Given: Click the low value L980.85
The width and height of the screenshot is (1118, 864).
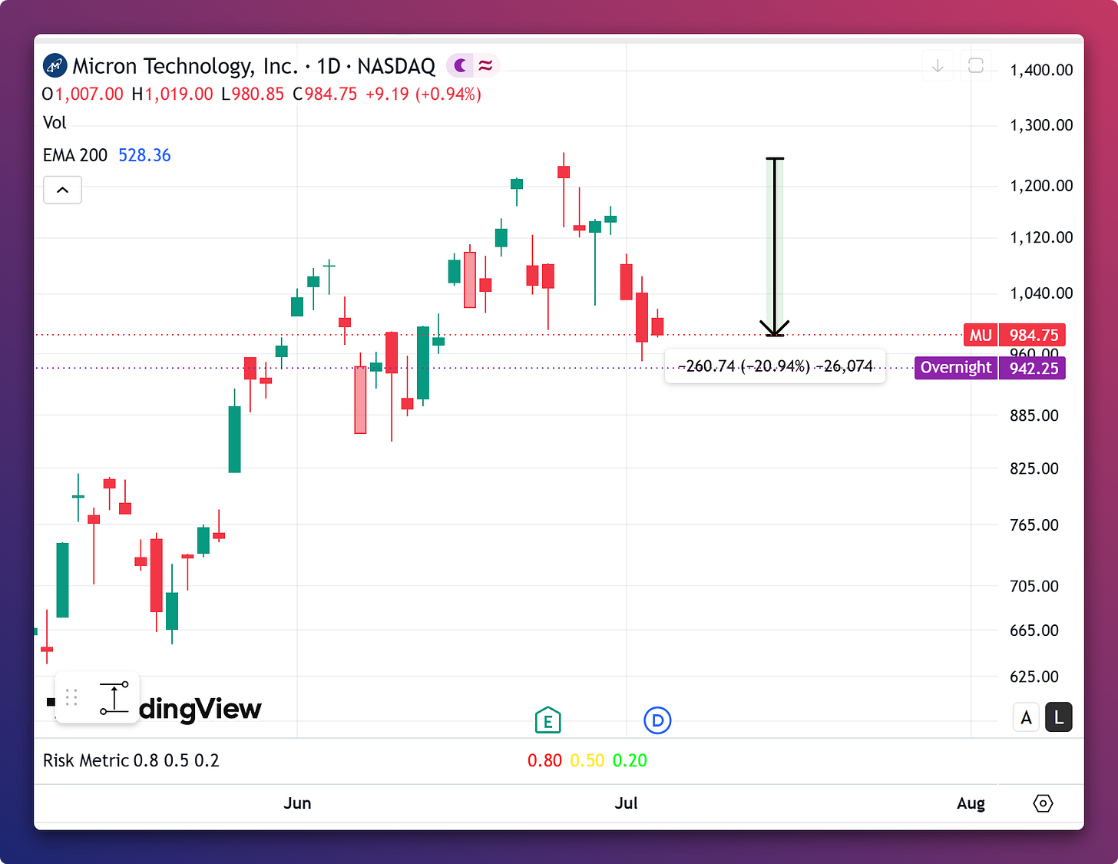Looking at the screenshot, I should point(252,94).
